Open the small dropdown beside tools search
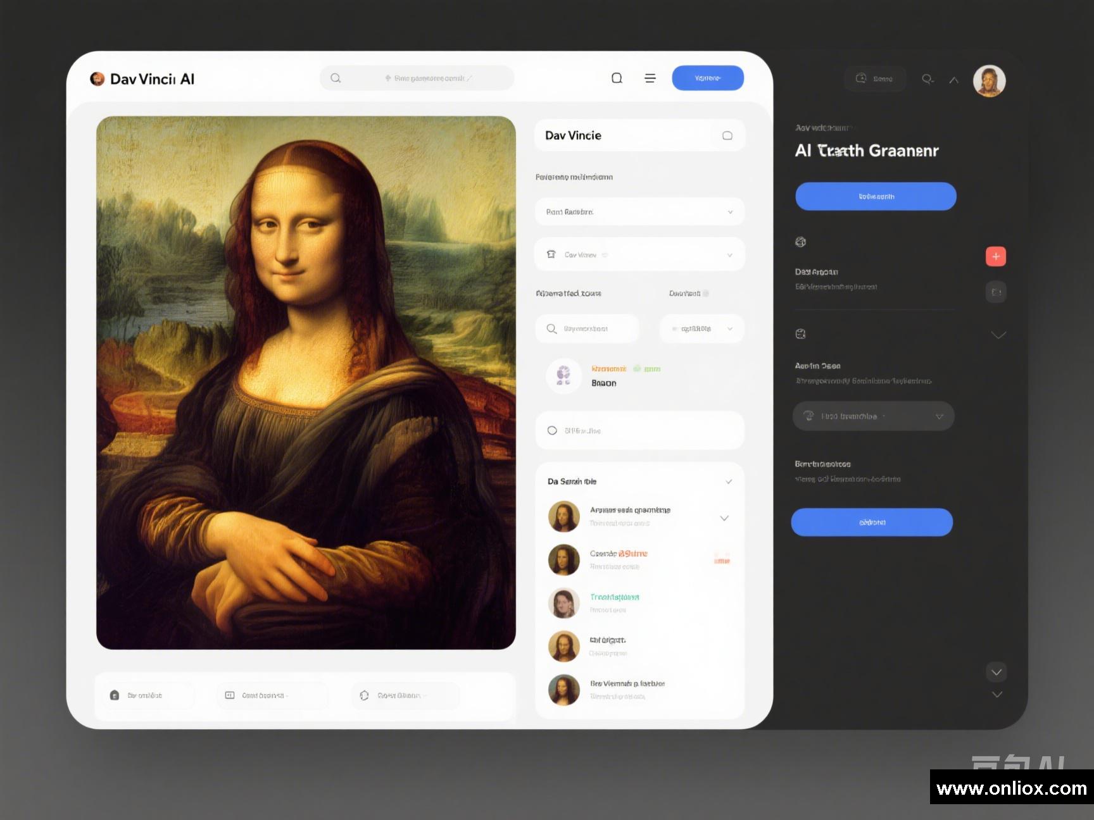This screenshot has width=1094, height=820. coord(702,328)
